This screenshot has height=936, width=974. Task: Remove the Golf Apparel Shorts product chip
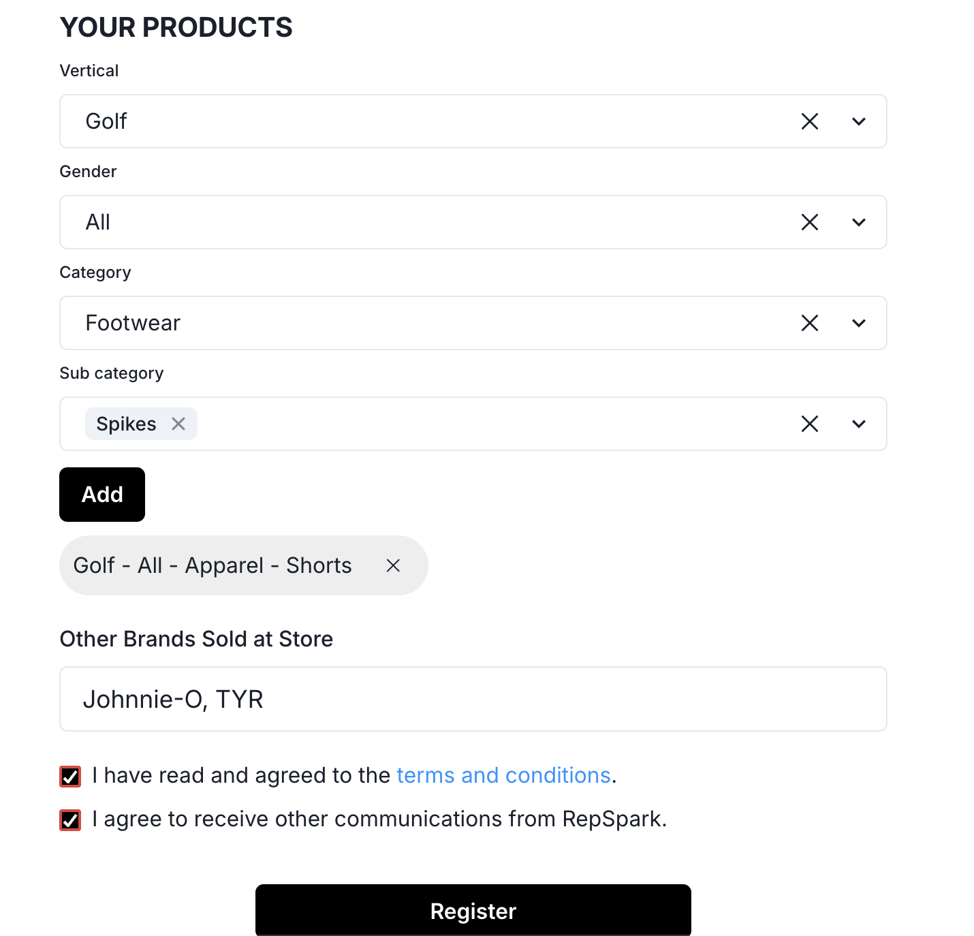pyautogui.click(x=393, y=565)
